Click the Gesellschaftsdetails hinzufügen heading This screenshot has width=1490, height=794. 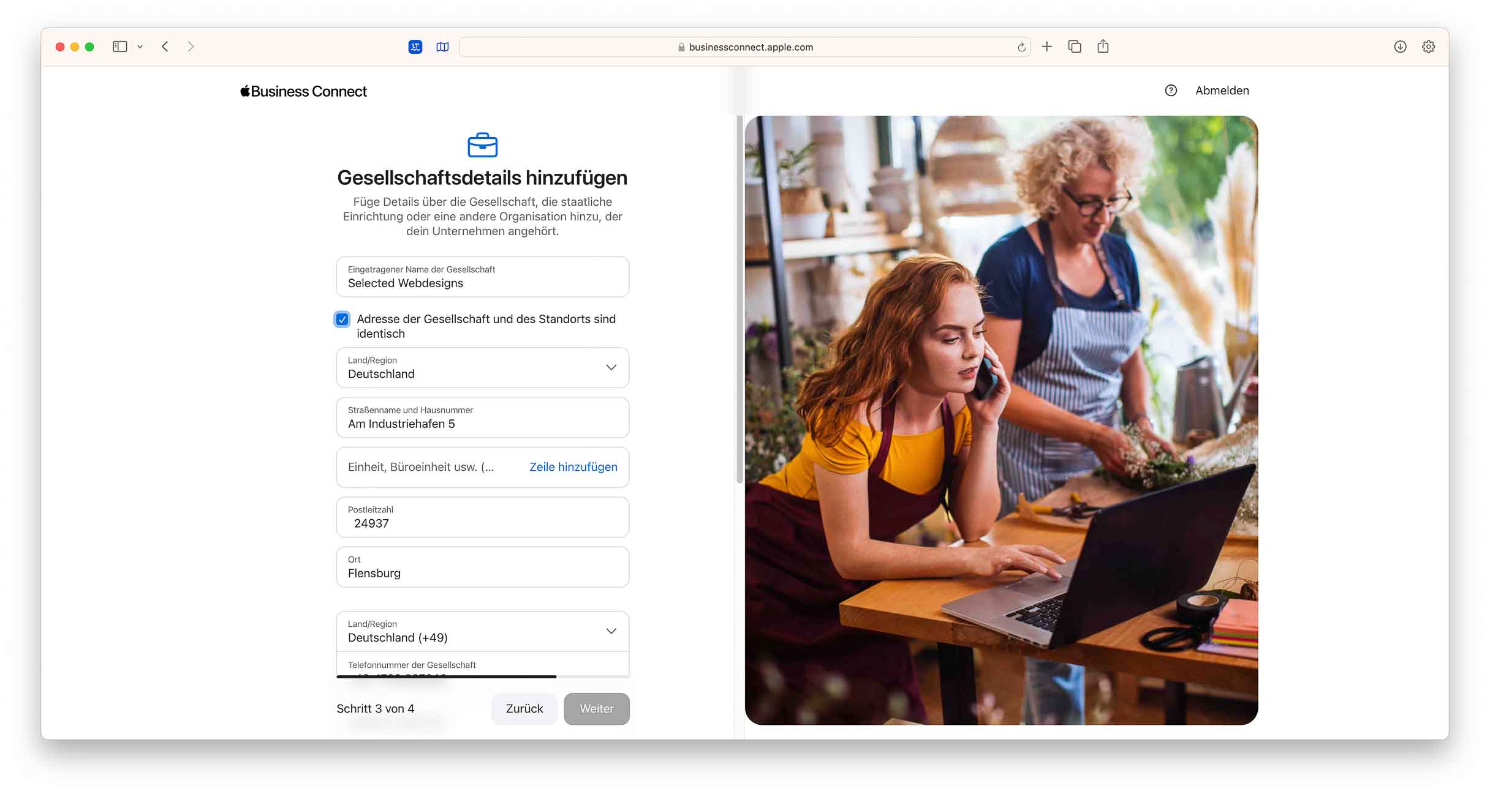click(x=482, y=178)
